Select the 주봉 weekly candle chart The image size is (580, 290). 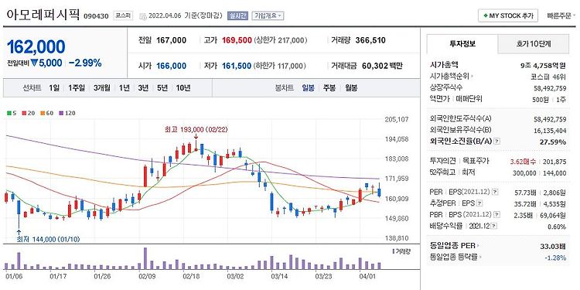(x=329, y=88)
